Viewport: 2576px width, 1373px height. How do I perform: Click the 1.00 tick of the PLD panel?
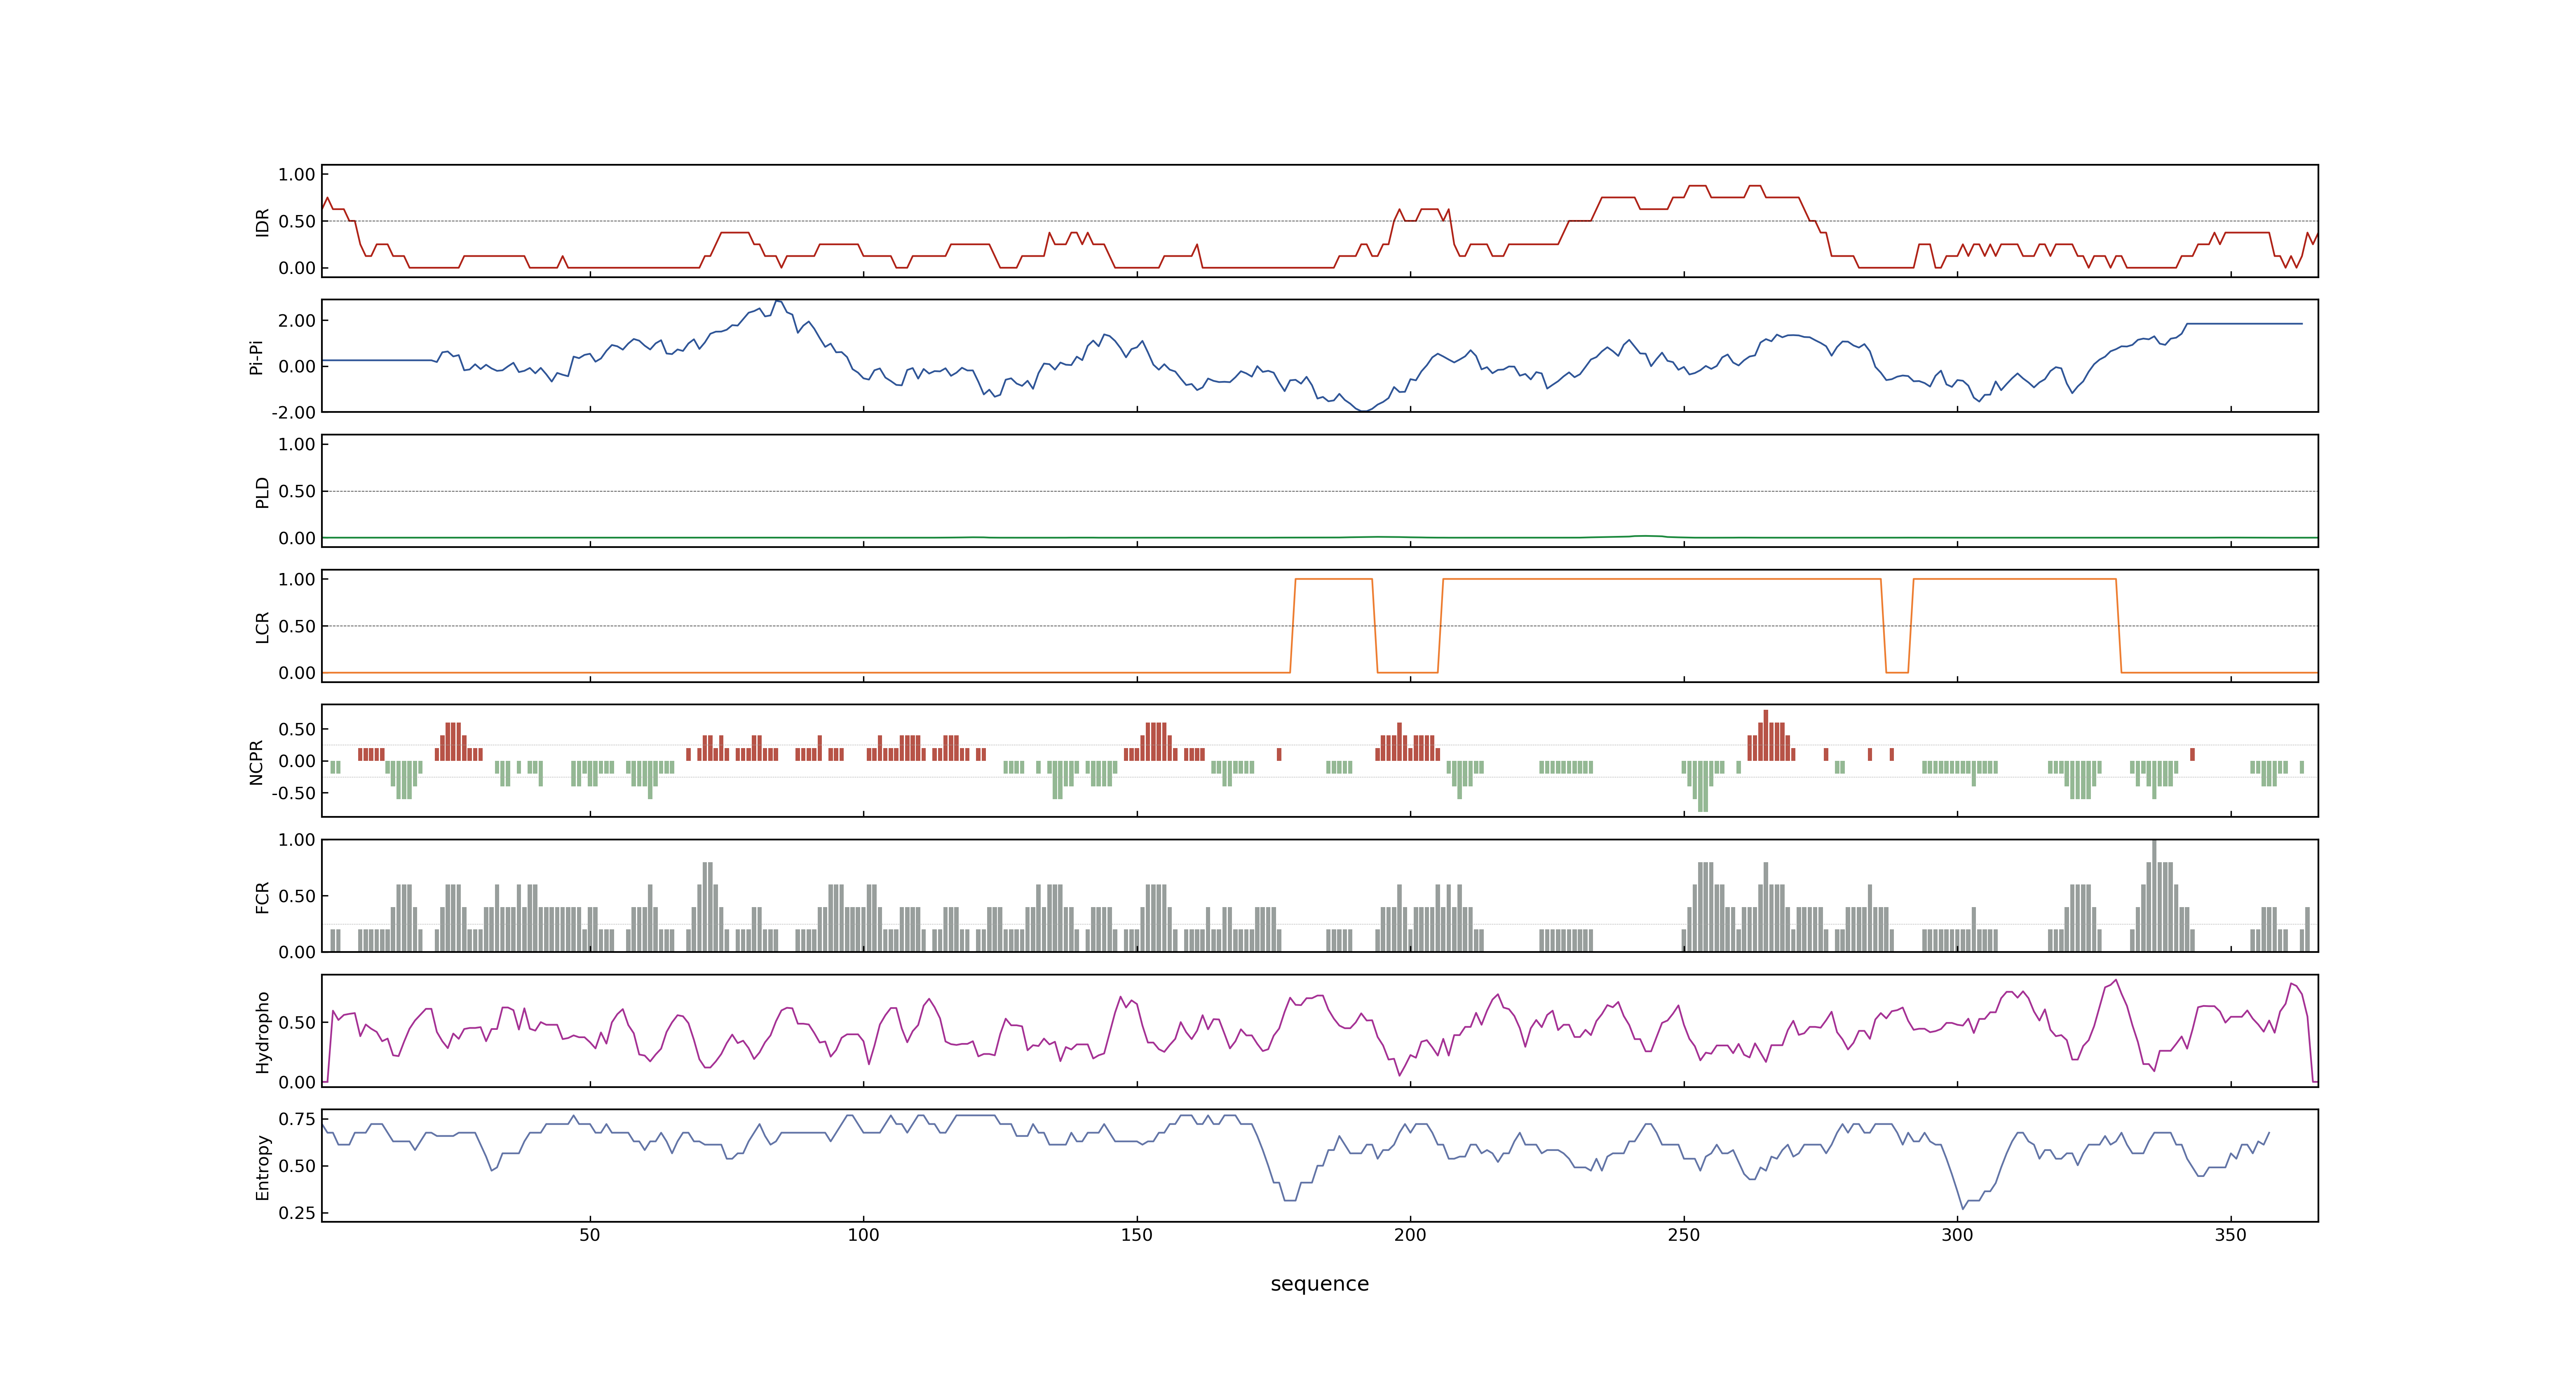click(297, 444)
